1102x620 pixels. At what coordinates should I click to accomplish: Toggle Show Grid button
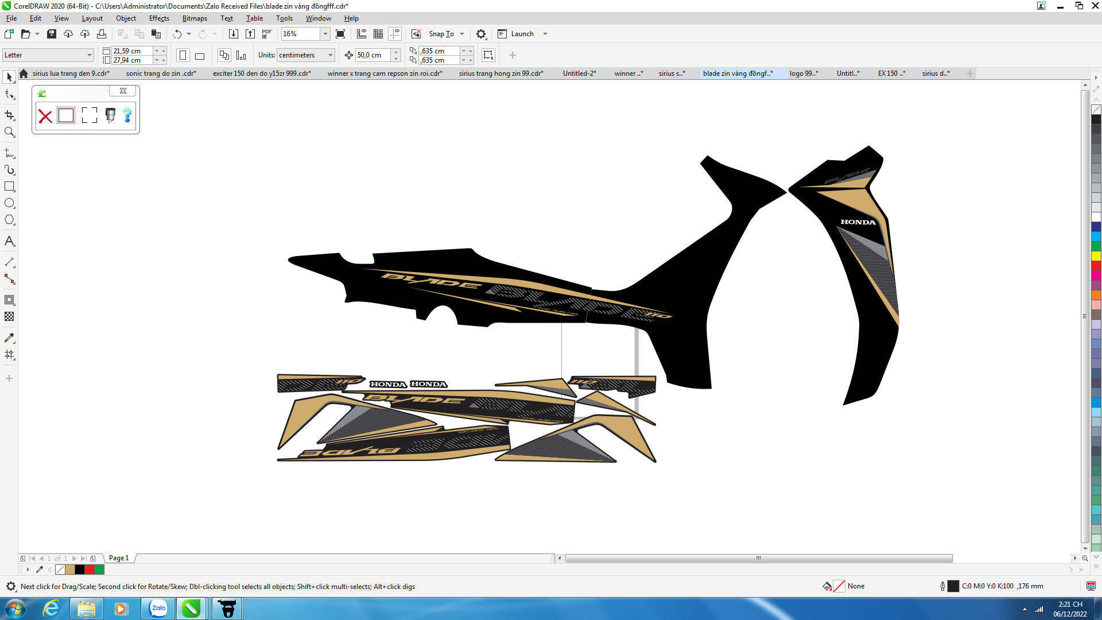tap(378, 34)
